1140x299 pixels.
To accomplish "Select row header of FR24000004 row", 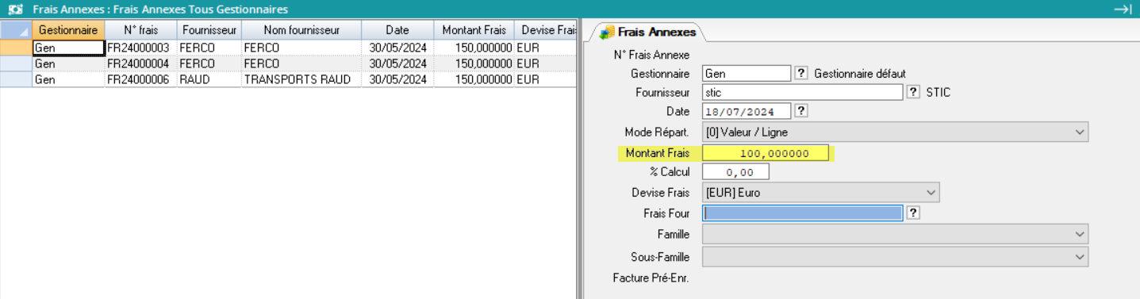I will point(16,63).
